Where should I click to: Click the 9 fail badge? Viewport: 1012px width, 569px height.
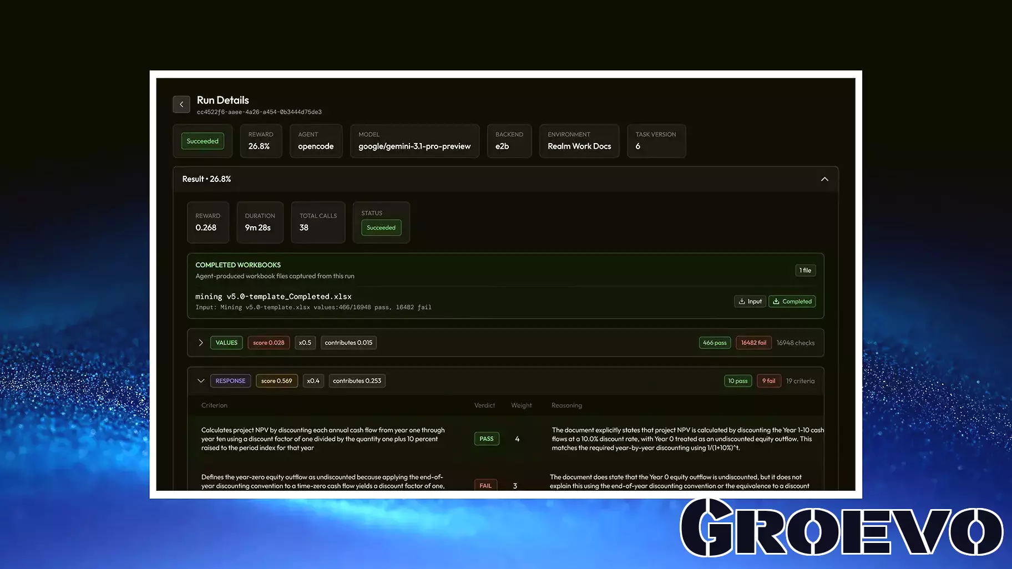769,381
